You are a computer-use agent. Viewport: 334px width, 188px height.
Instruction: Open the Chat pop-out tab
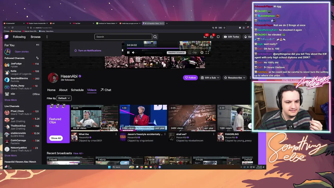click(x=106, y=90)
